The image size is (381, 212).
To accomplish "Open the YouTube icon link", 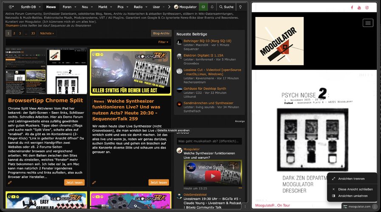I will [x=359, y=8].
